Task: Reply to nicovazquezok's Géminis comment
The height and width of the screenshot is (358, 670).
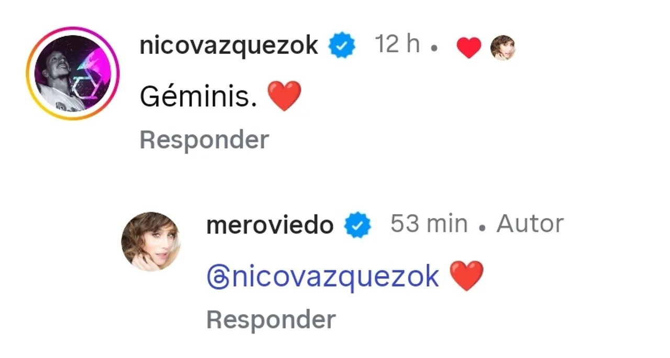Action: point(204,140)
